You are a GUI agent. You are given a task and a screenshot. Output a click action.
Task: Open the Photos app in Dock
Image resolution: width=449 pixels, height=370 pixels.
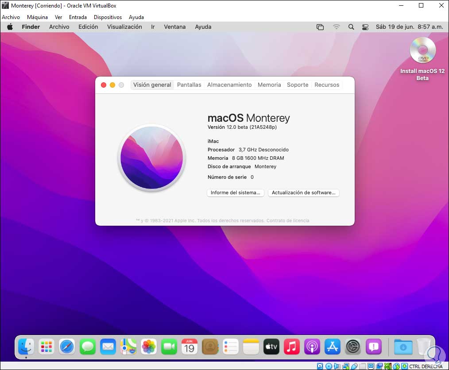coord(149,347)
